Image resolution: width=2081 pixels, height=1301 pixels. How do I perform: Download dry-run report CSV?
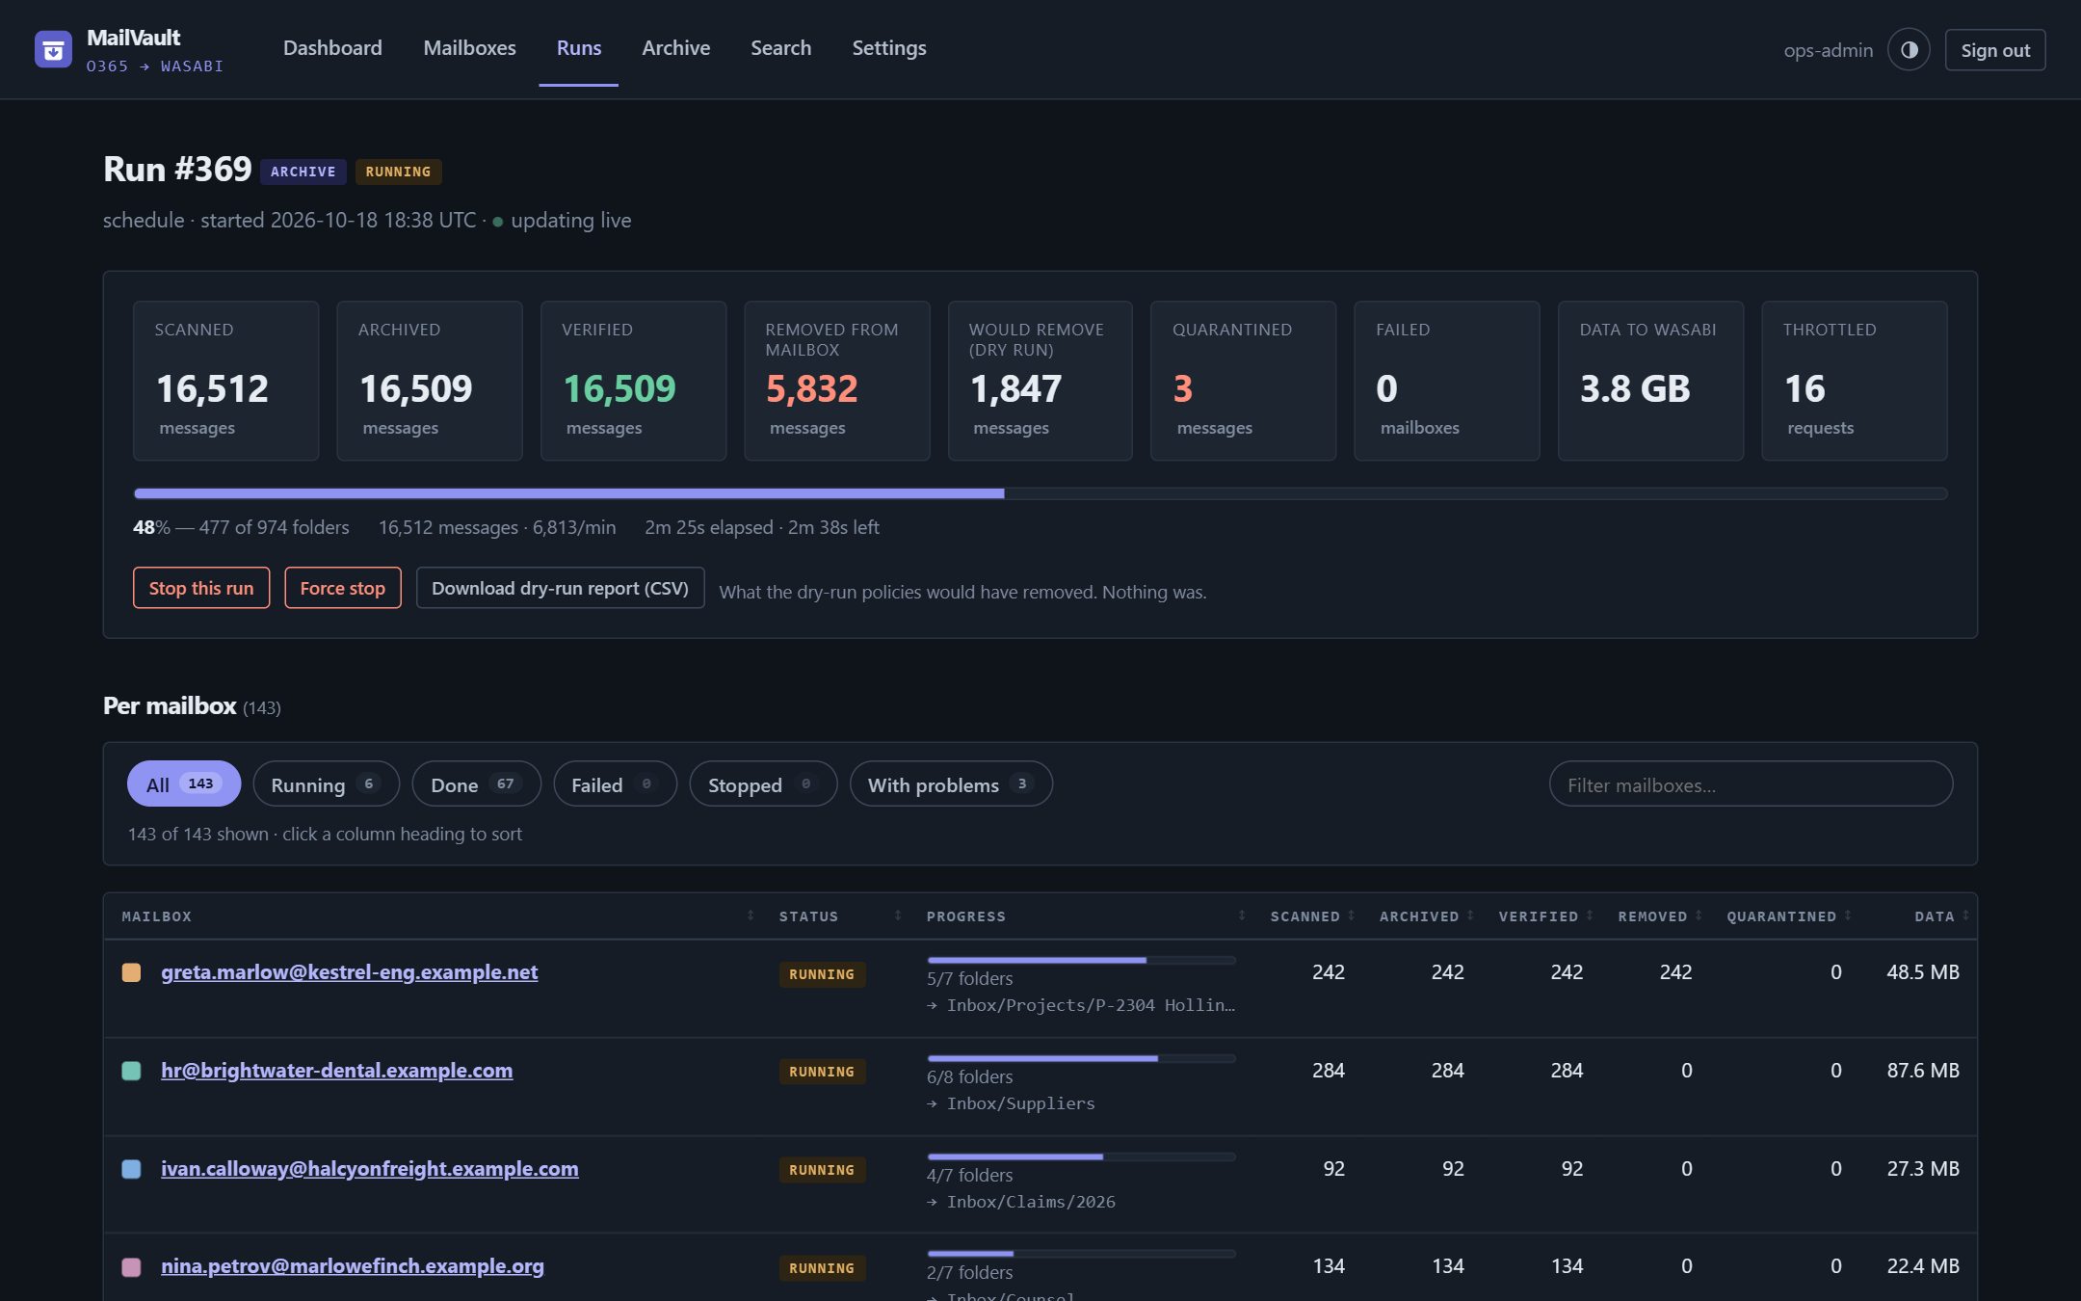560,588
